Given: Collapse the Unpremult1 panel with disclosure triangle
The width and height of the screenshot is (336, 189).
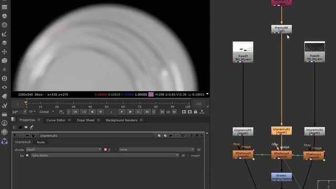Looking at the screenshot, I should coord(15,135).
